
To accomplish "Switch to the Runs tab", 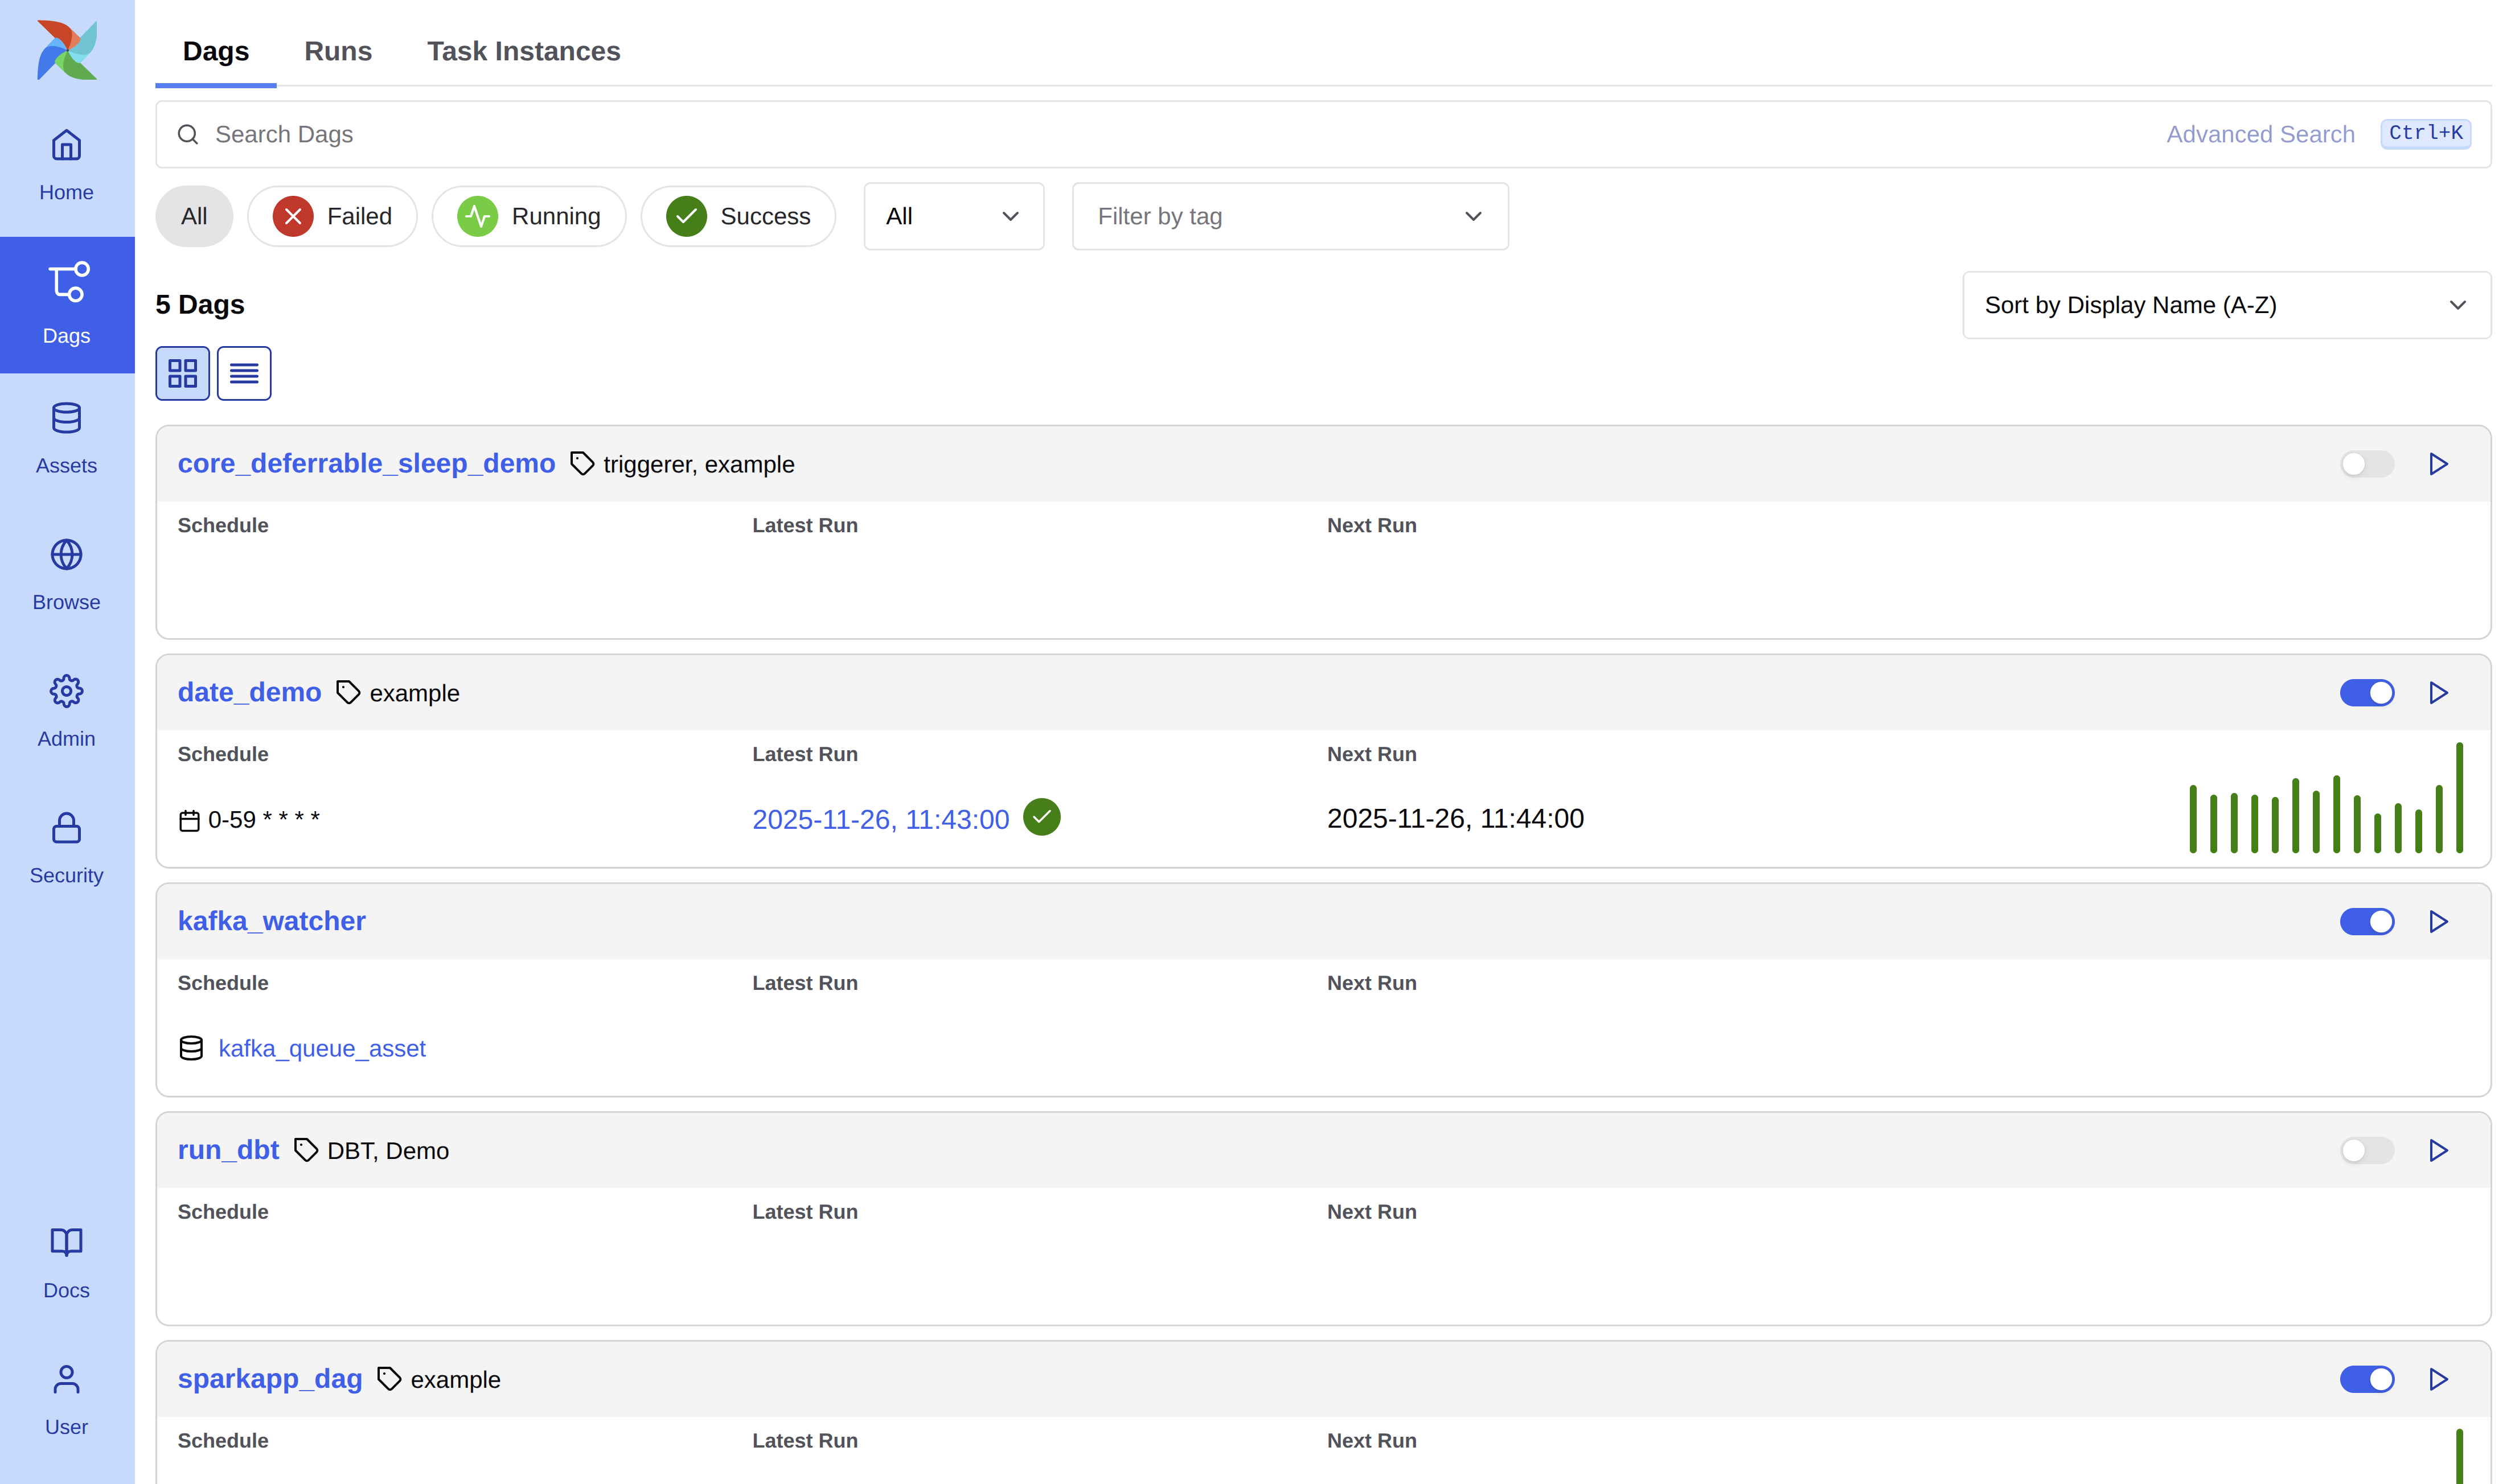I will (338, 51).
